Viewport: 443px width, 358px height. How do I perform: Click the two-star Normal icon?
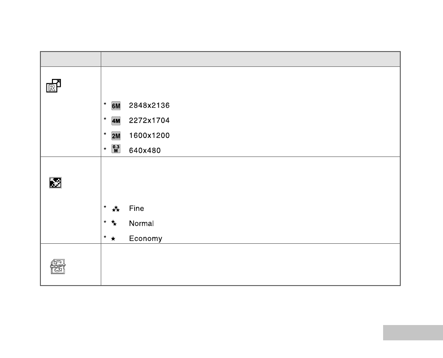point(114,223)
